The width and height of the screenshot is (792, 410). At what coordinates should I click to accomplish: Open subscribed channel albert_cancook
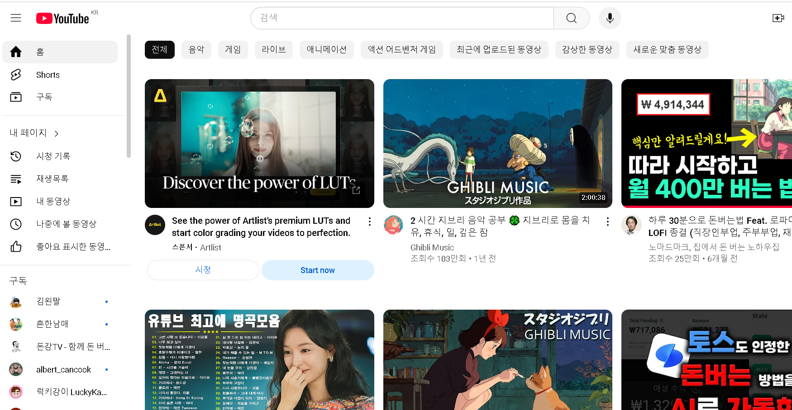point(60,369)
